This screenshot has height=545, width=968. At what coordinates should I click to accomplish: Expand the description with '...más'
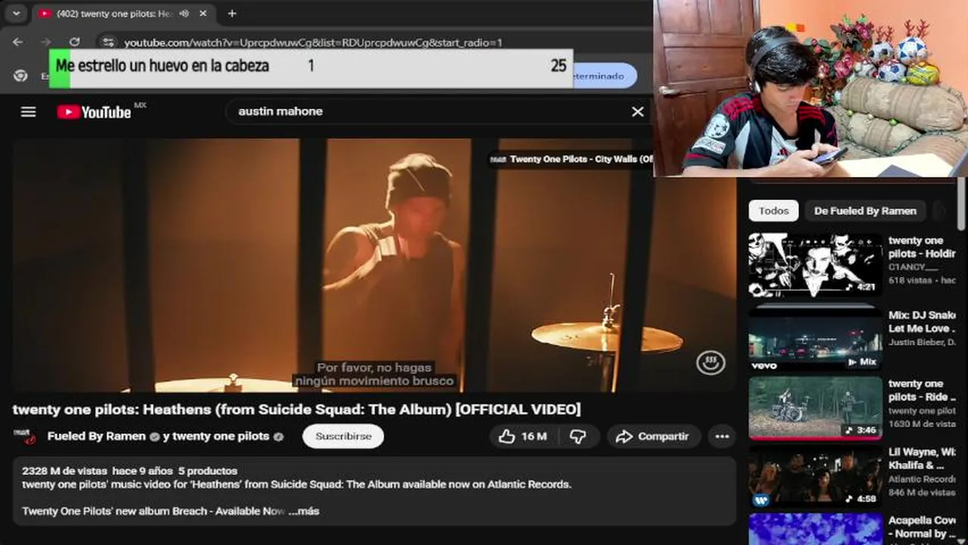pos(304,511)
